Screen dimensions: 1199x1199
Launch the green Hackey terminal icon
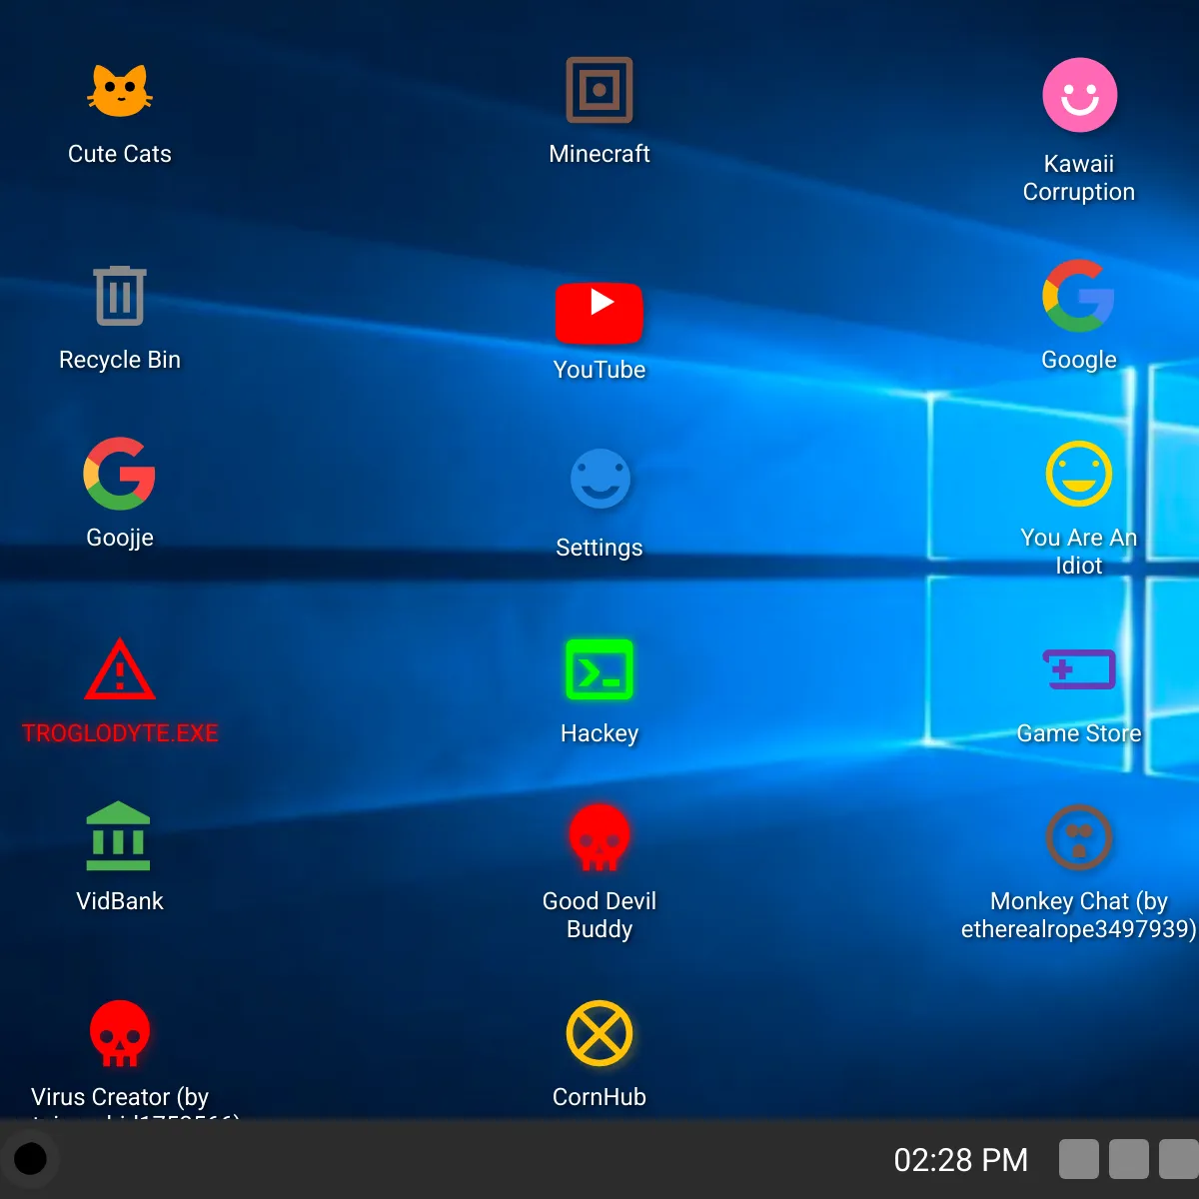click(599, 669)
